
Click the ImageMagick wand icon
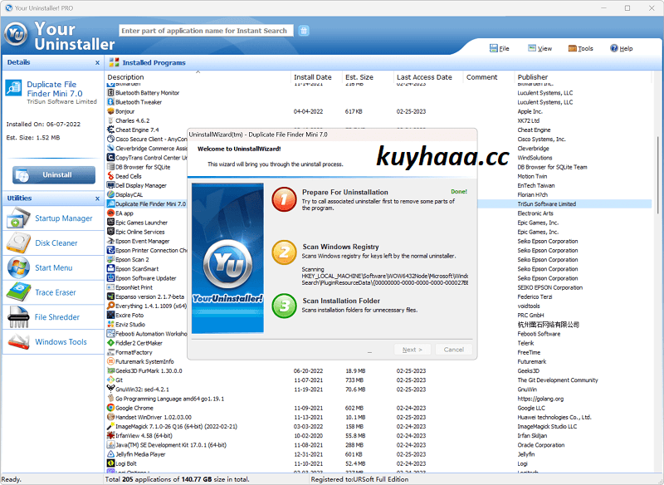tap(110, 426)
